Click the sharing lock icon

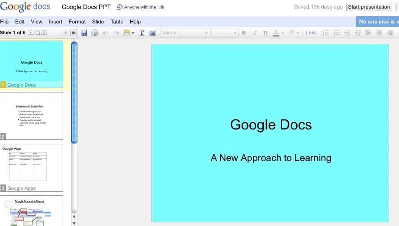click(x=119, y=7)
